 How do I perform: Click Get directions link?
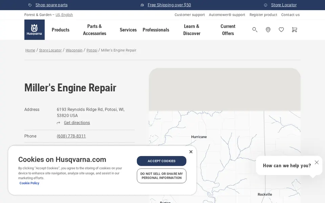77,122
